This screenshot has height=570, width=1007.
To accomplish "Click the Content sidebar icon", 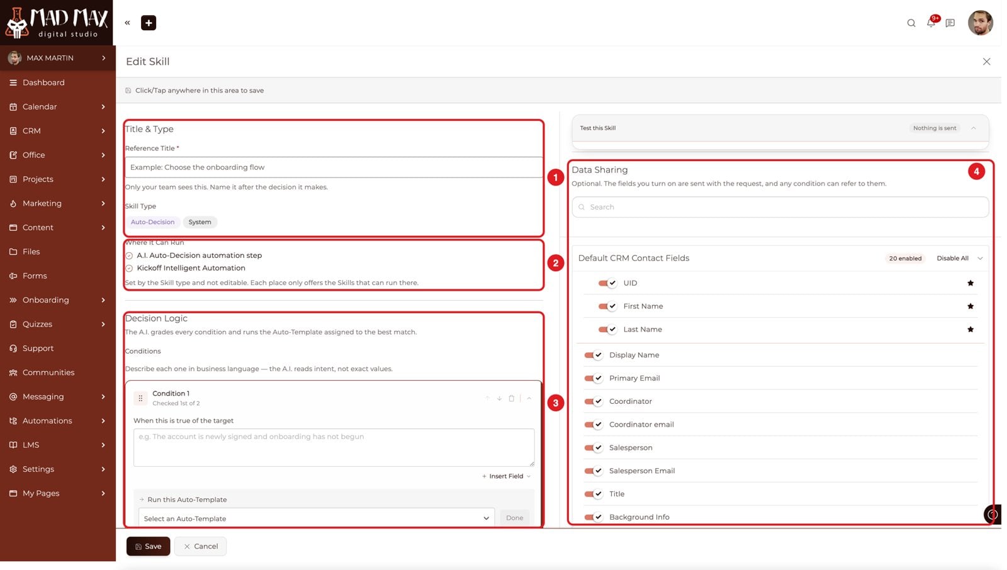I will 13,228.
